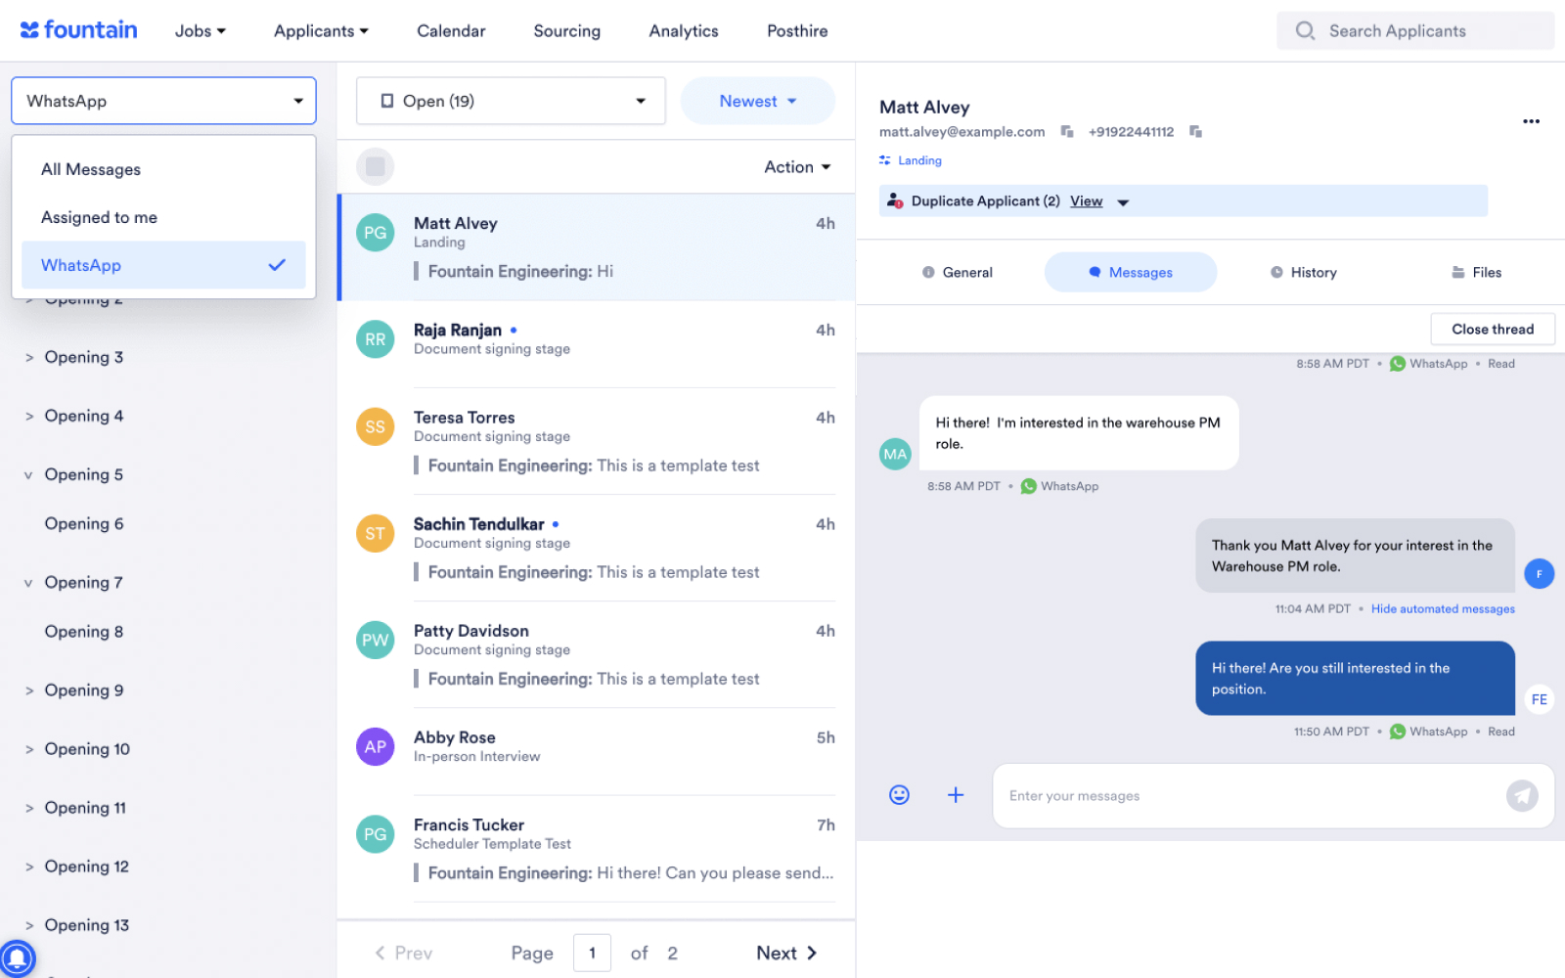This screenshot has width=1565, height=978.
Task: Expand Opening 9
Action: [29, 690]
